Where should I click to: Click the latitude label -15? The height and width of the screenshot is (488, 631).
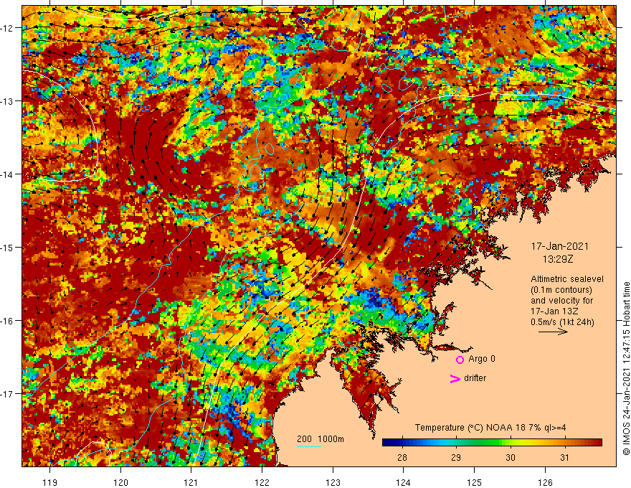(x=8, y=247)
